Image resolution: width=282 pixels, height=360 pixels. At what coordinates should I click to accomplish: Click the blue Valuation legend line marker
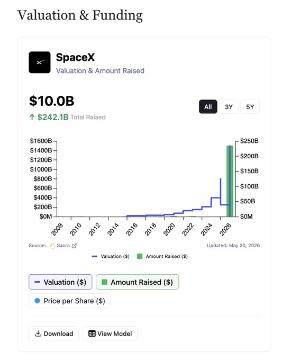pos(95,256)
